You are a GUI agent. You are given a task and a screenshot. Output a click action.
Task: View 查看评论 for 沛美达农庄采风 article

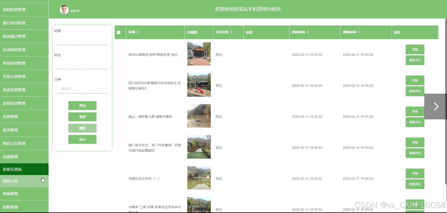pyautogui.click(x=415, y=184)
